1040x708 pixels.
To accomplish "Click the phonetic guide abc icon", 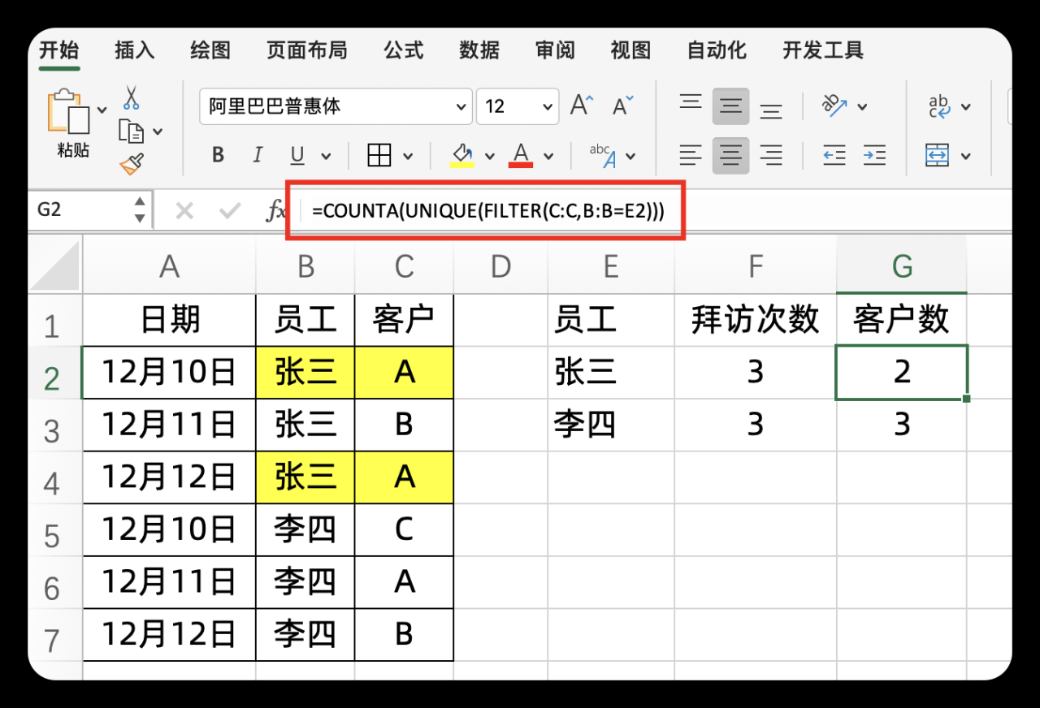I will pyautogui.click(x=602, y=155).
